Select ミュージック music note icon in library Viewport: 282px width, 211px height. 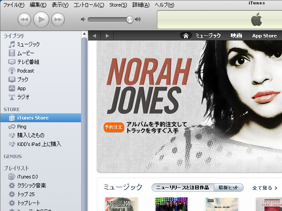tap(12, 44)
